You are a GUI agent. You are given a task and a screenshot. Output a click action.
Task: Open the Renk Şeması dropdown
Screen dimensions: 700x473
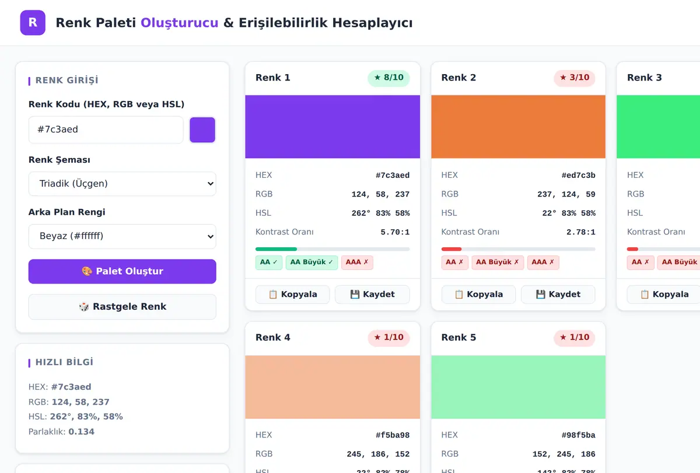coord(123,184)
